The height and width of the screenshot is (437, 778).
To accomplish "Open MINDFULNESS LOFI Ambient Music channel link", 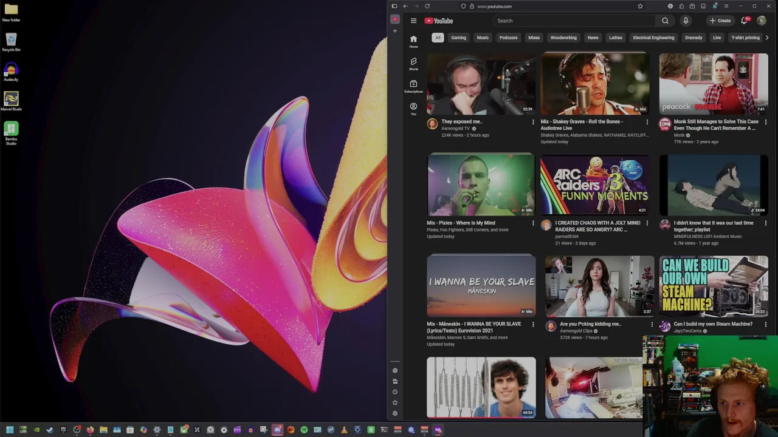I will click(x=707, y=236).
